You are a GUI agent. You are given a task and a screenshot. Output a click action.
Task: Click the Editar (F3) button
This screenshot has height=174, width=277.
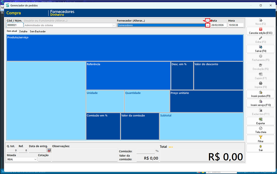[261, 40]
